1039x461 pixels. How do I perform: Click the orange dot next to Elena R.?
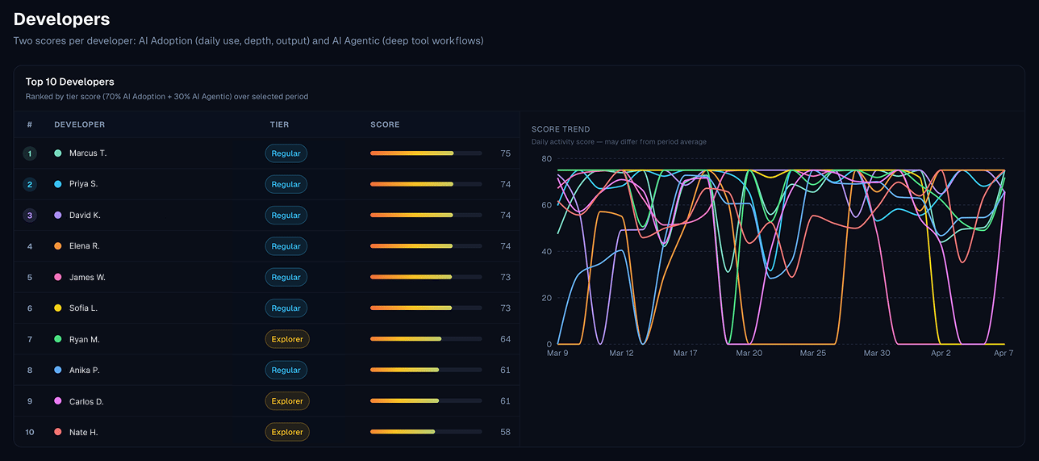pyautogui.click(x=57, y=246)
